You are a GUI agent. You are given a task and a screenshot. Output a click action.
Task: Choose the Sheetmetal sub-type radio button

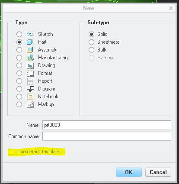tap(91, 42)
